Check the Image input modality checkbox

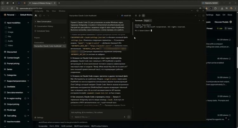coord(6,32)
